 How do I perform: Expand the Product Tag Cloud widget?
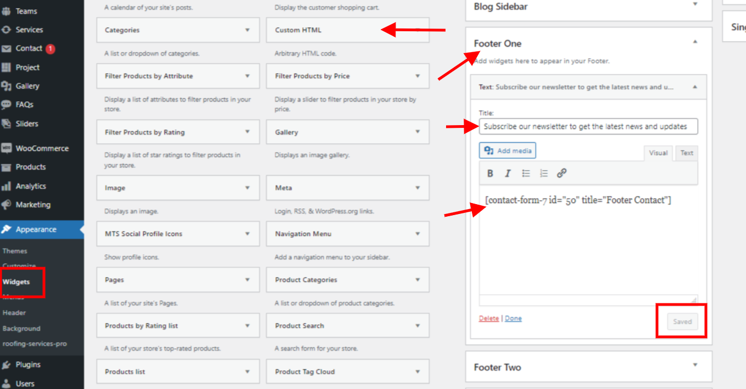coord(417,372)
